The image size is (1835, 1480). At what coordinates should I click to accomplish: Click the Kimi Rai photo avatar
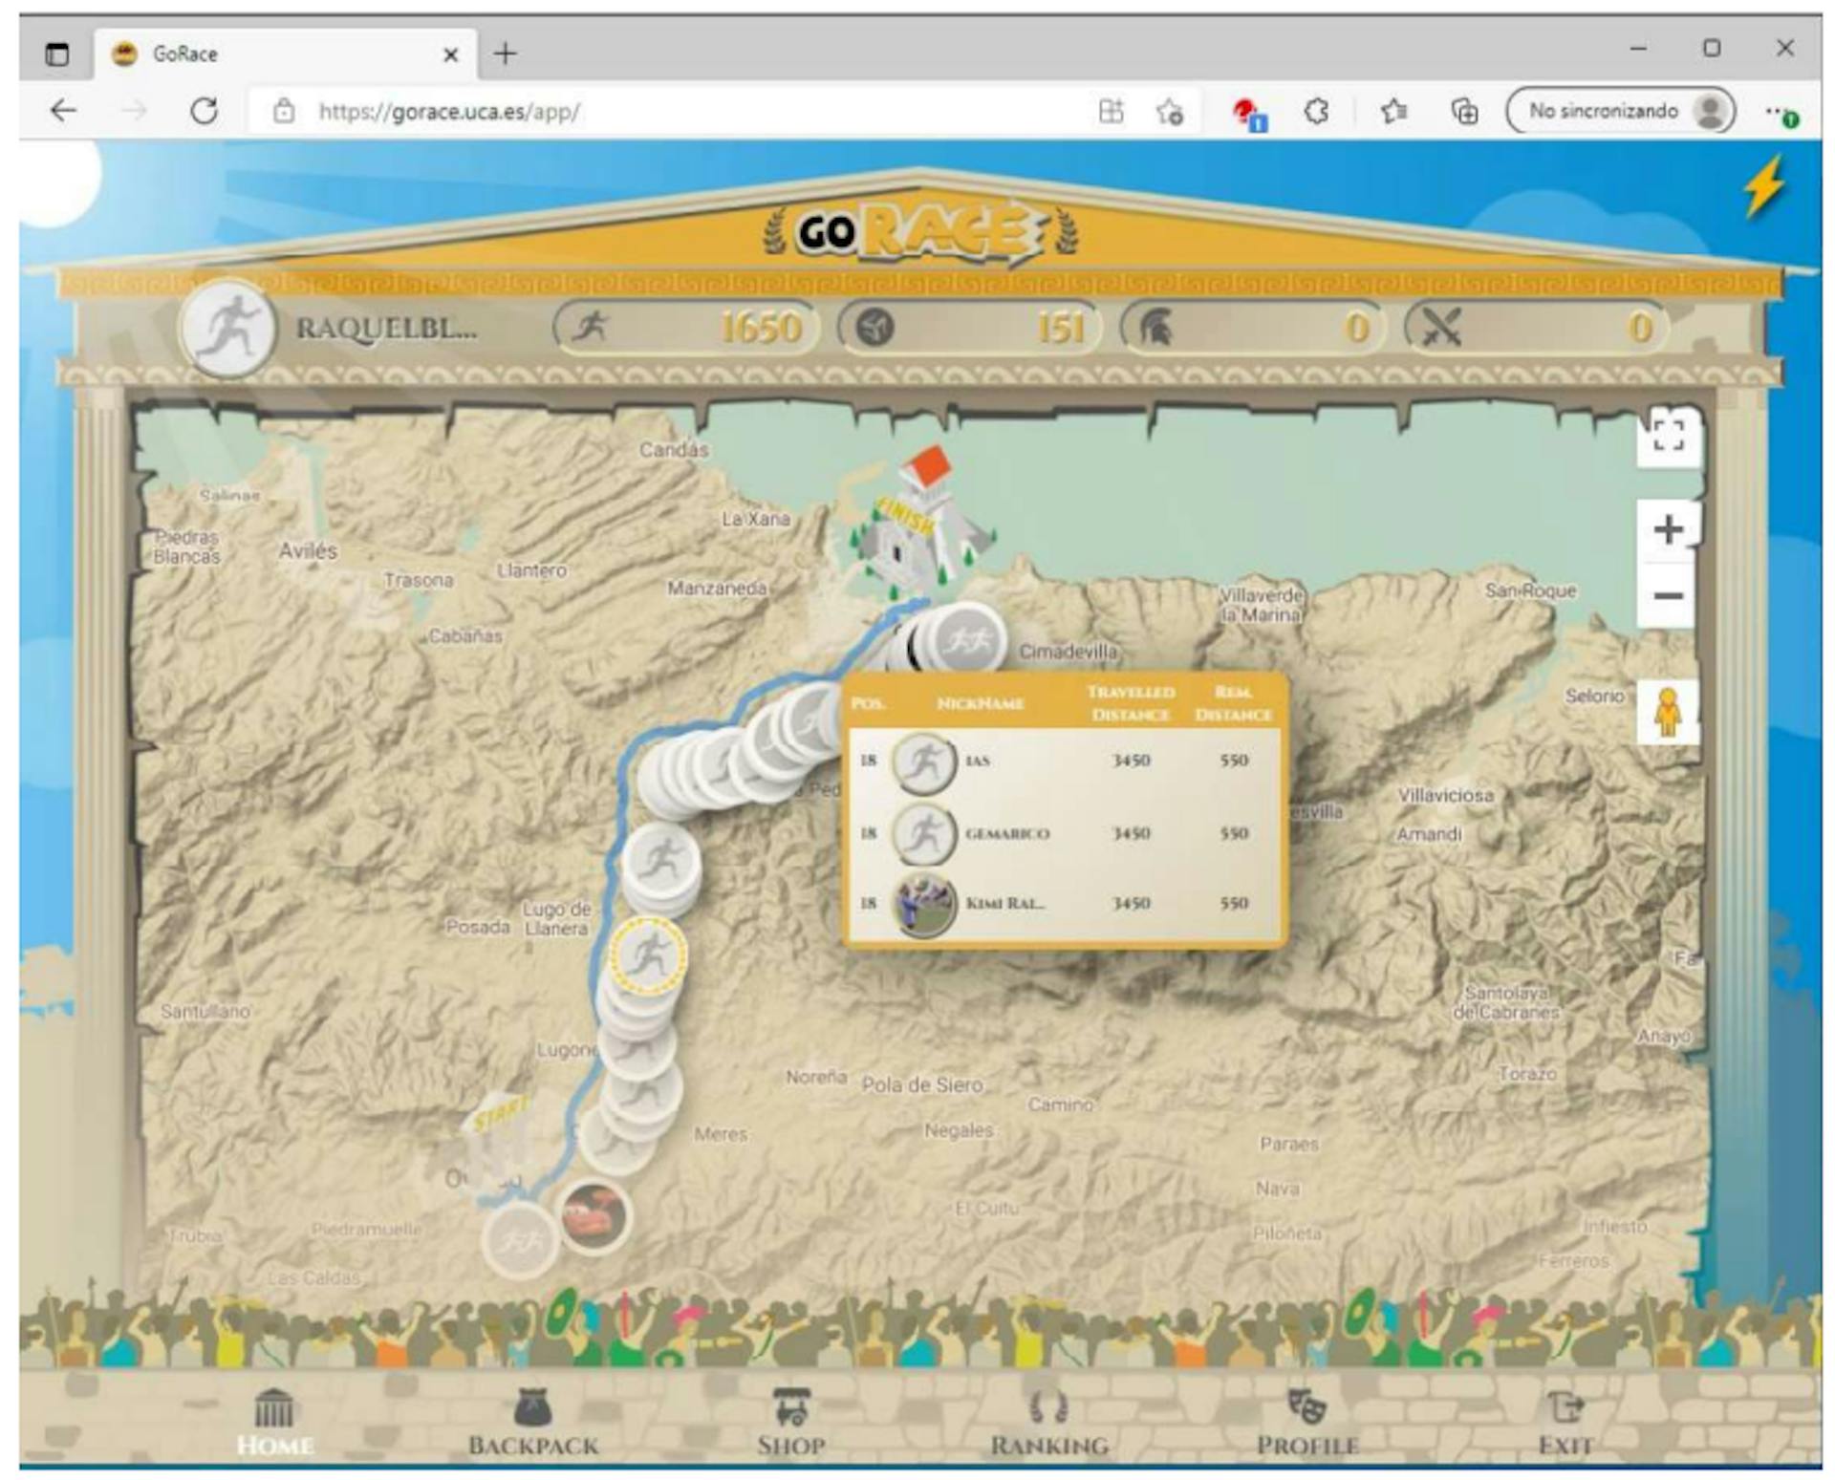[923, 904]
